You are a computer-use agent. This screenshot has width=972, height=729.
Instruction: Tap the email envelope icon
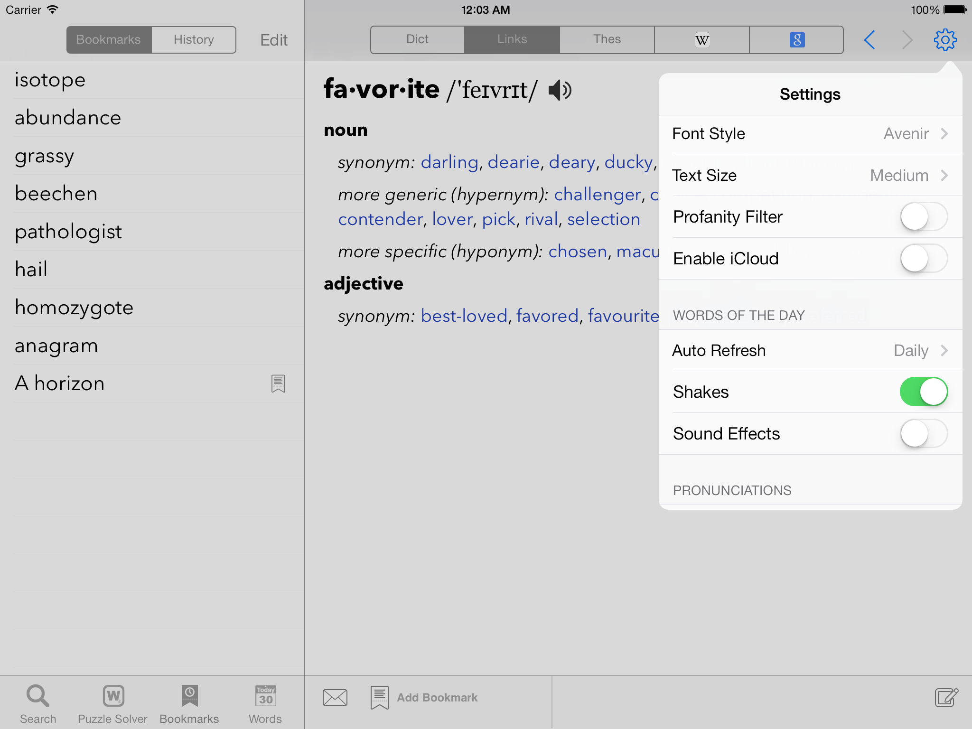tap(335, 698)
